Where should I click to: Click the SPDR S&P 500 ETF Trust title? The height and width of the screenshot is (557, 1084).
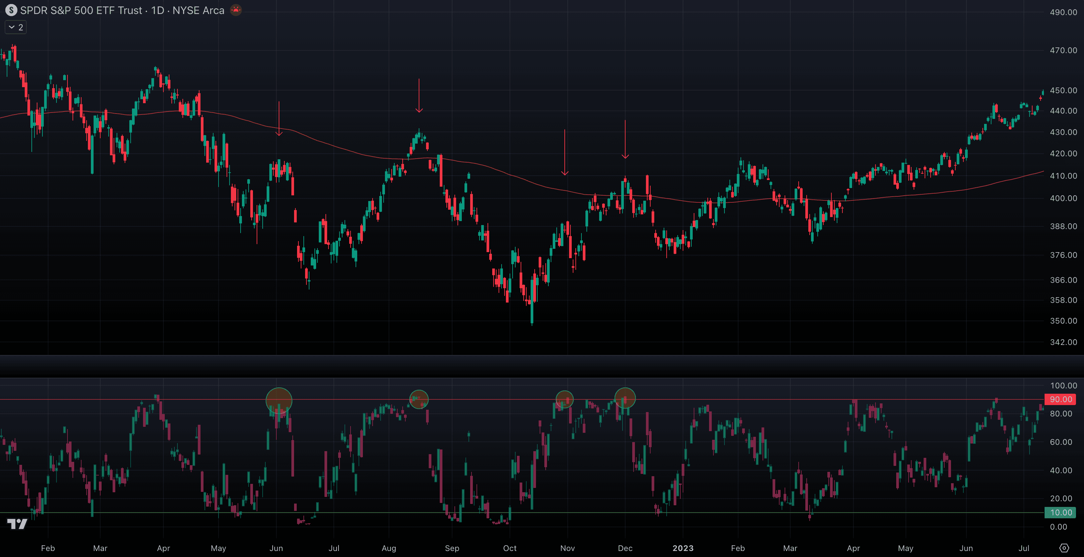[x=82, y=10]
